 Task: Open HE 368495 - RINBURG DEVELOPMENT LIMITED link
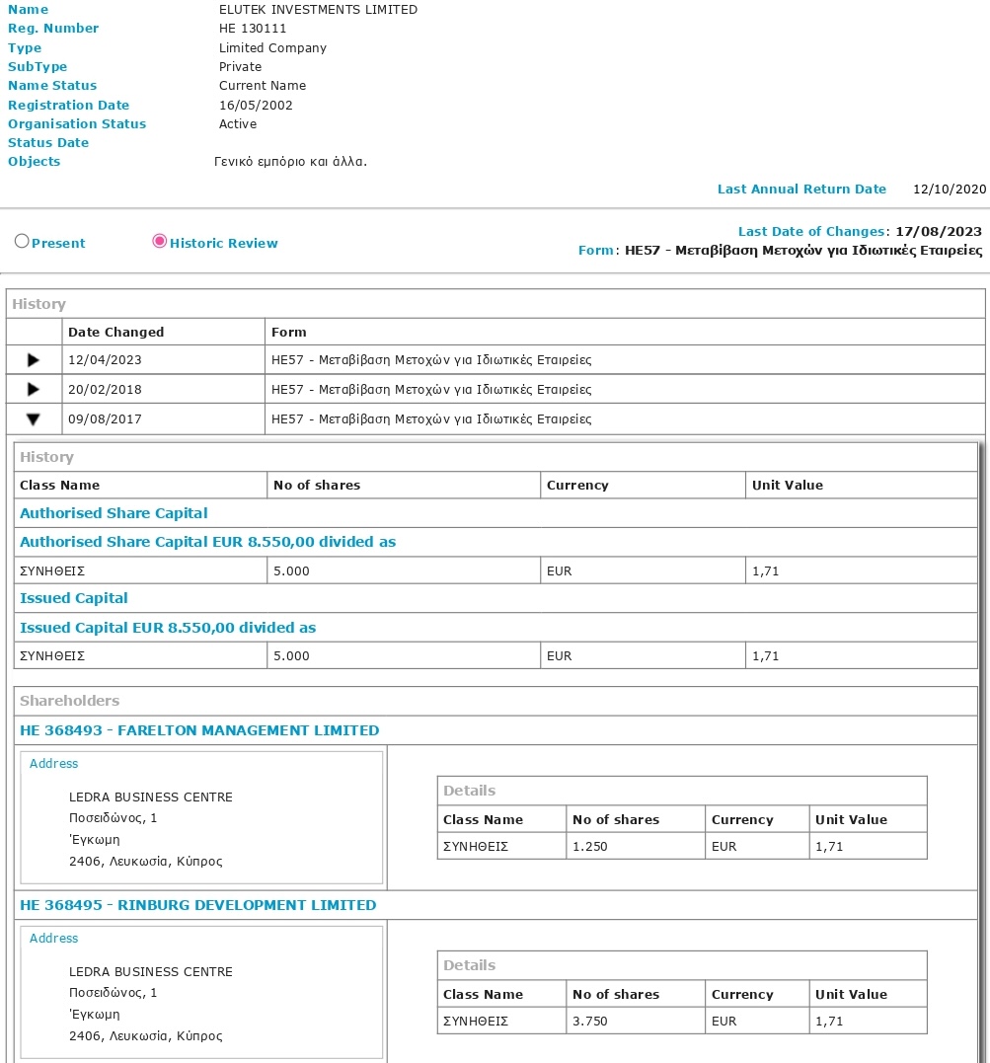coord(198,905)
